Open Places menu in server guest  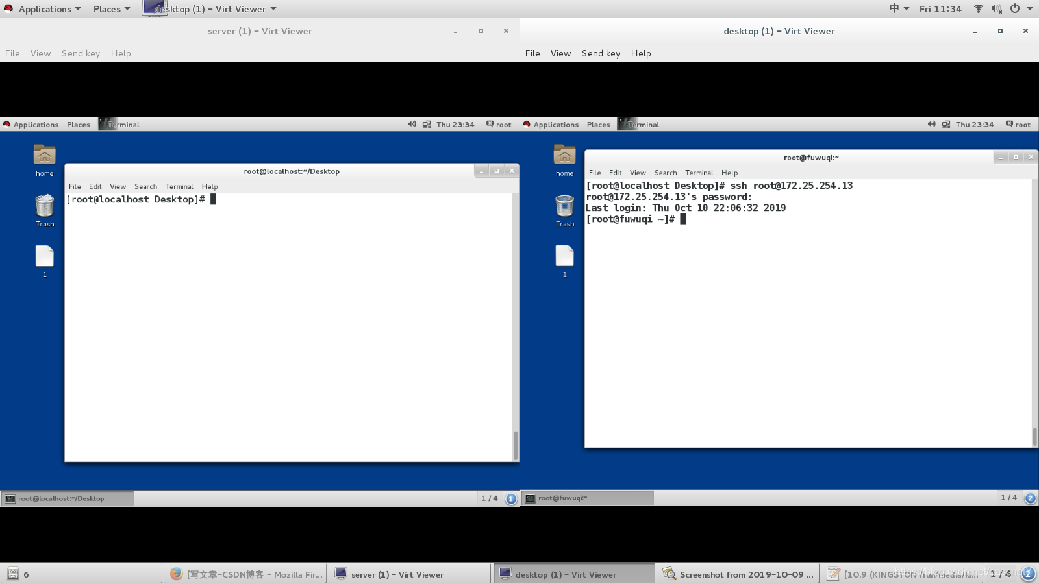pos(79,125)
